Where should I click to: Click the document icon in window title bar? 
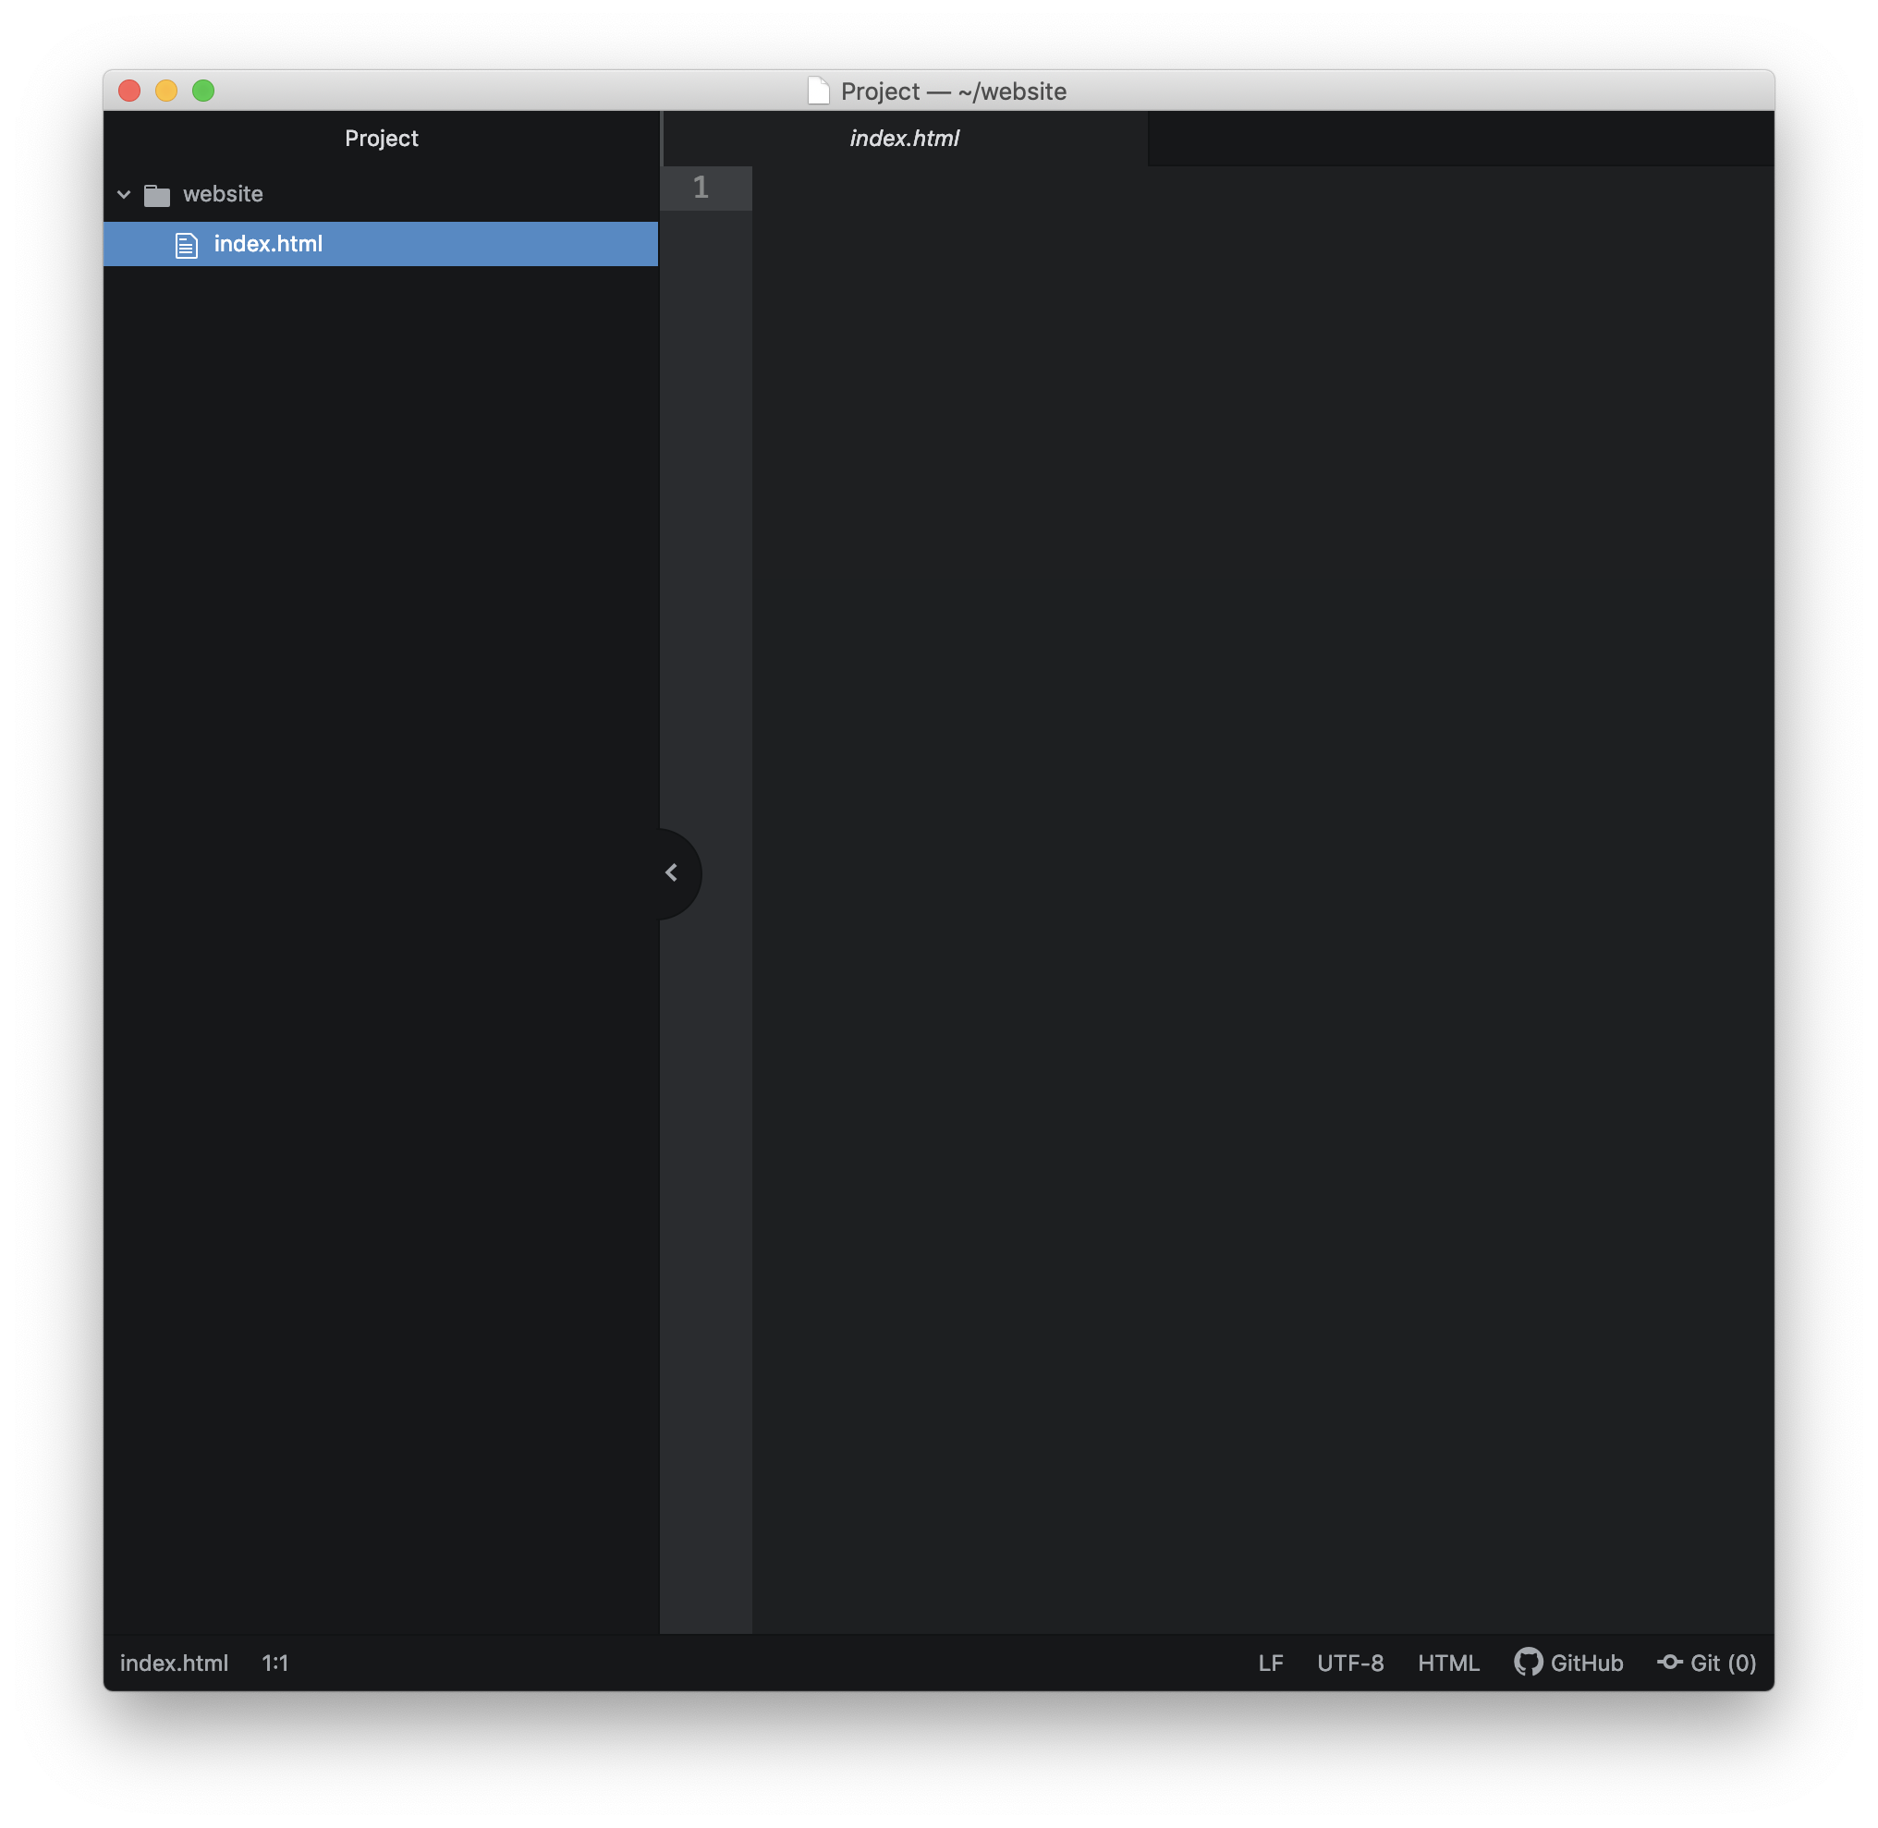pos(818,91)
